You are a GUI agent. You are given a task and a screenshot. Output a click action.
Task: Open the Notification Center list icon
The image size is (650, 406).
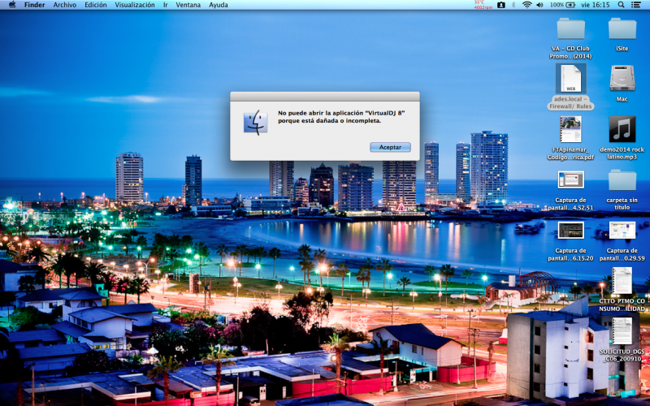pyautogui.click(x=636, y=5)
